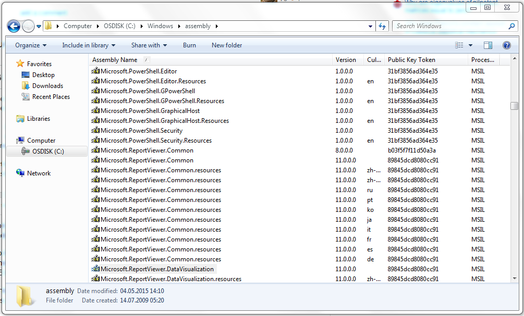Viewport: 524px width, 316px height.
Task: Click the folder icon in address bar
Action: [x=48, y=26]
